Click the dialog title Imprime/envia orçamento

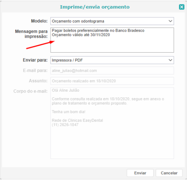[95, 7]
